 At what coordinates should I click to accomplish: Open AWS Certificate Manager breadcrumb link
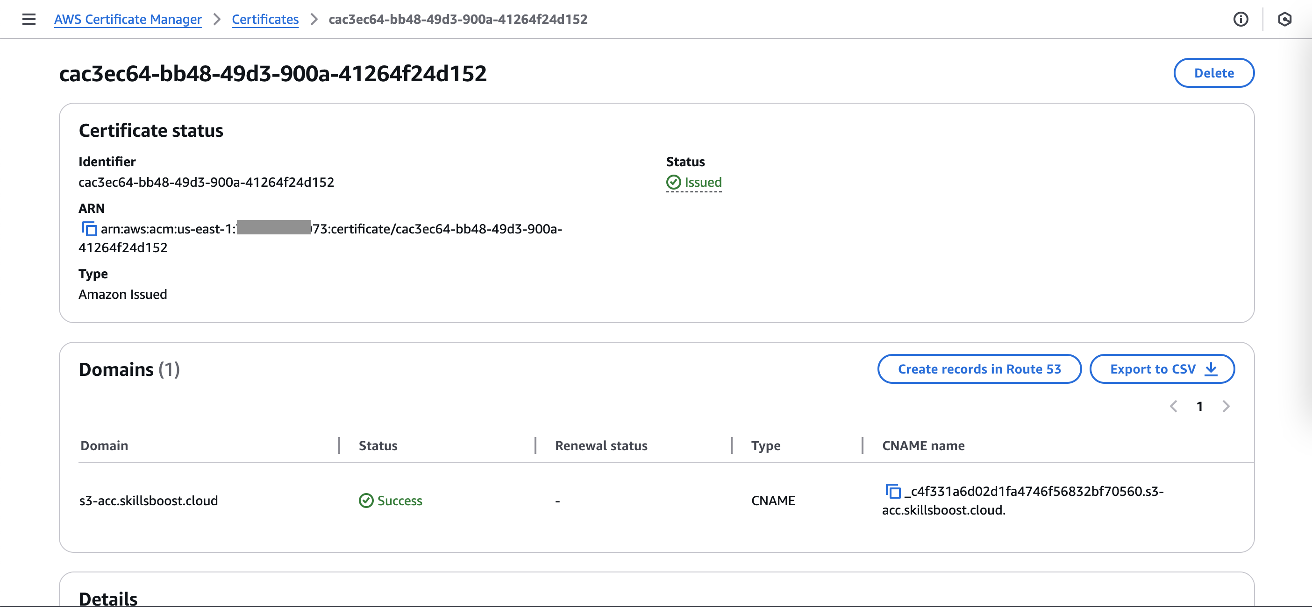(128, 19)
